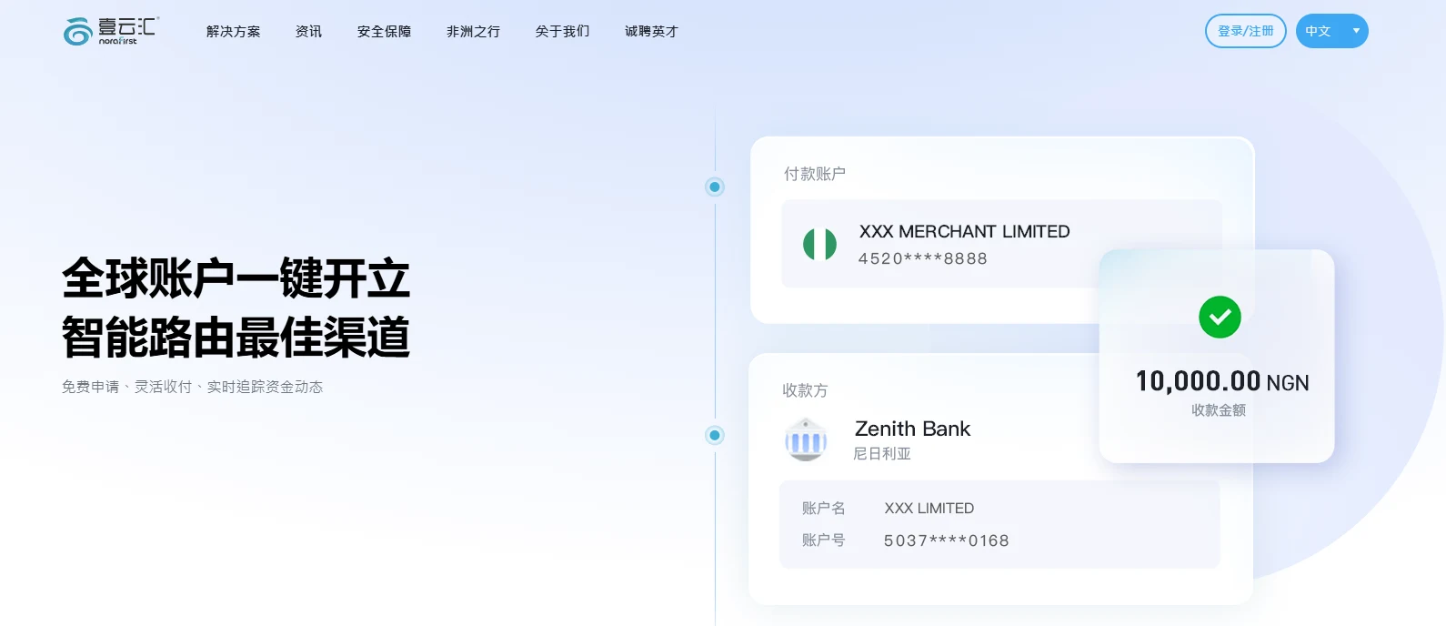This screenshot has width=1446, height=626.
Task: Click the Zenith Bank building icon
Action: [806, 439]
